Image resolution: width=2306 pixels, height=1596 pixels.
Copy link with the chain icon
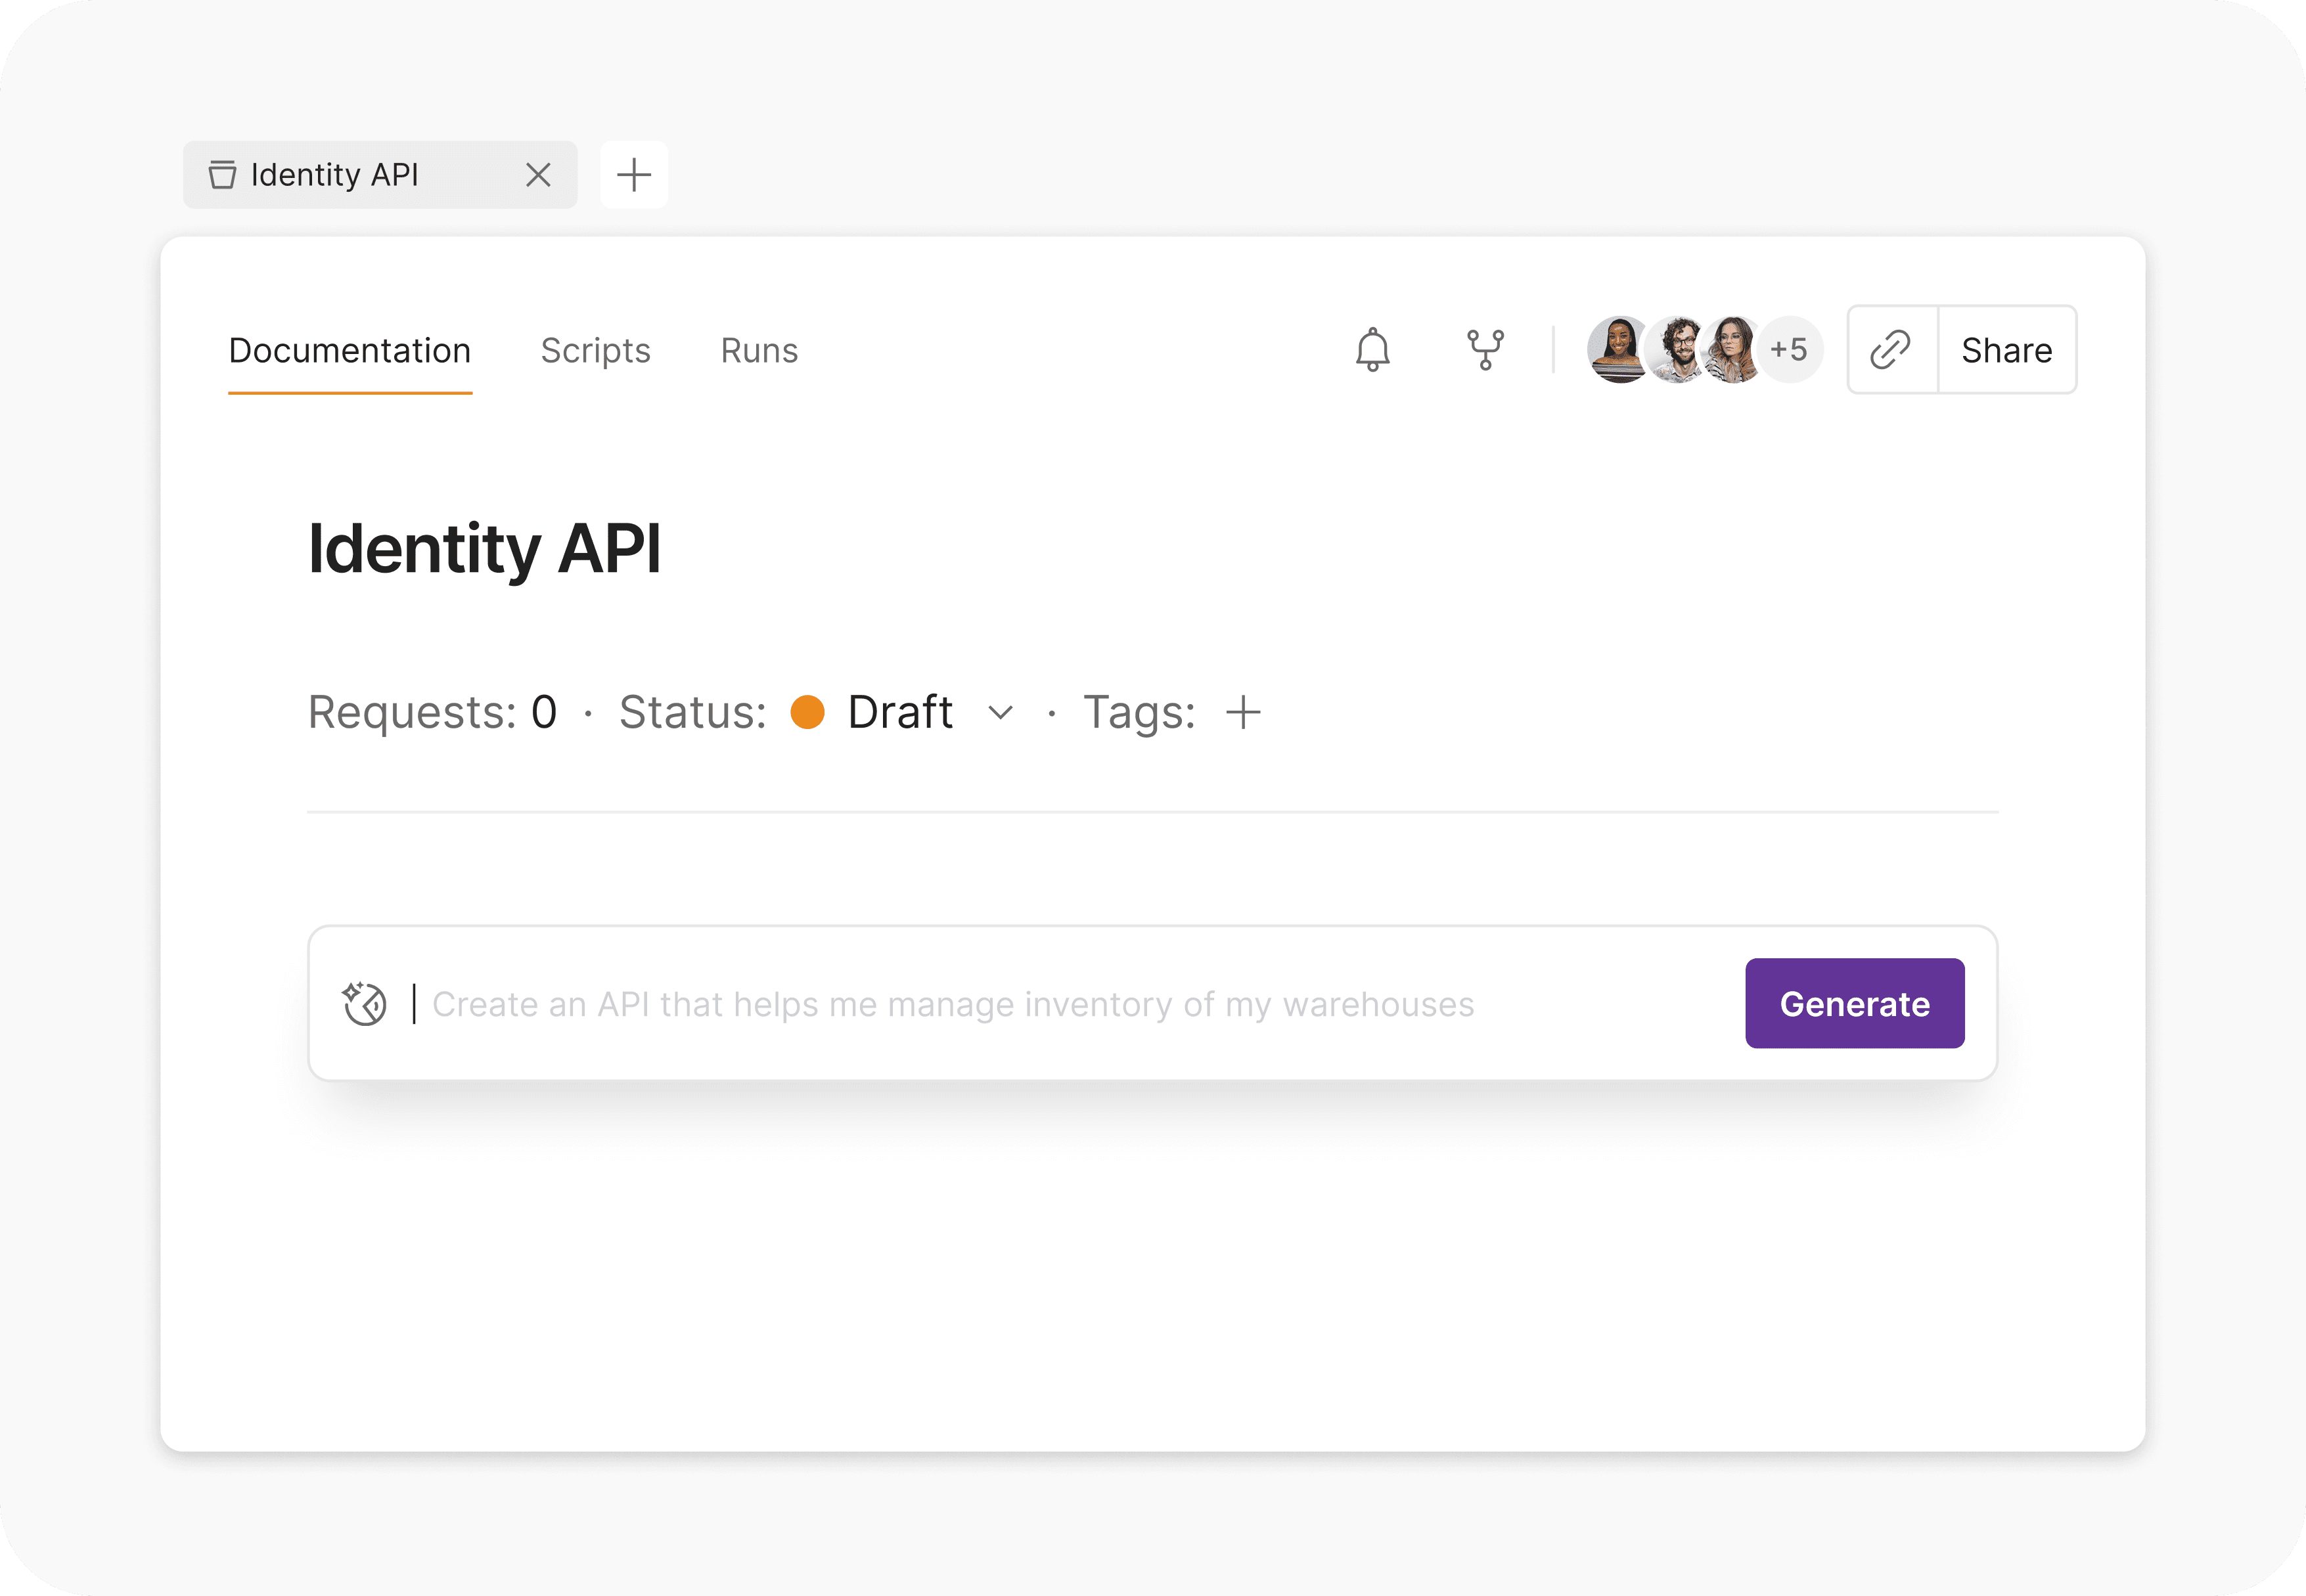coord(1891,350)
